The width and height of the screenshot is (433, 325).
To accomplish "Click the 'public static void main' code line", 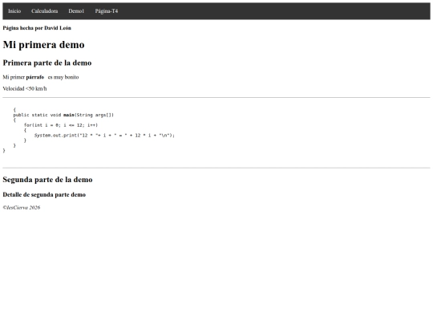I will click(63, 115).
